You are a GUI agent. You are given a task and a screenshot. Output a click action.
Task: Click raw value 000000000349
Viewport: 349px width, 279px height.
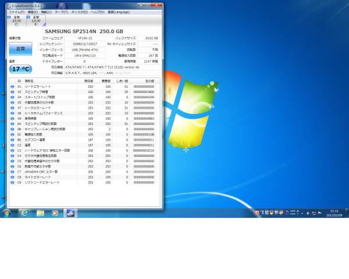[x=144, y=97]
